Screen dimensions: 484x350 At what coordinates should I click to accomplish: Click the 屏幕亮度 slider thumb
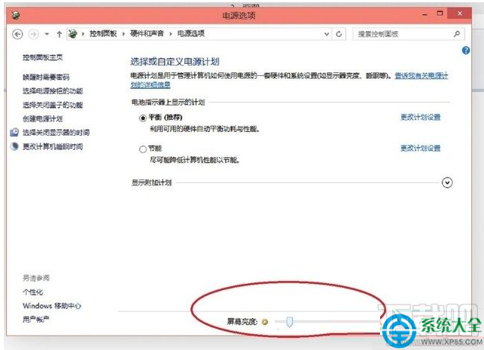click(289, 322)
